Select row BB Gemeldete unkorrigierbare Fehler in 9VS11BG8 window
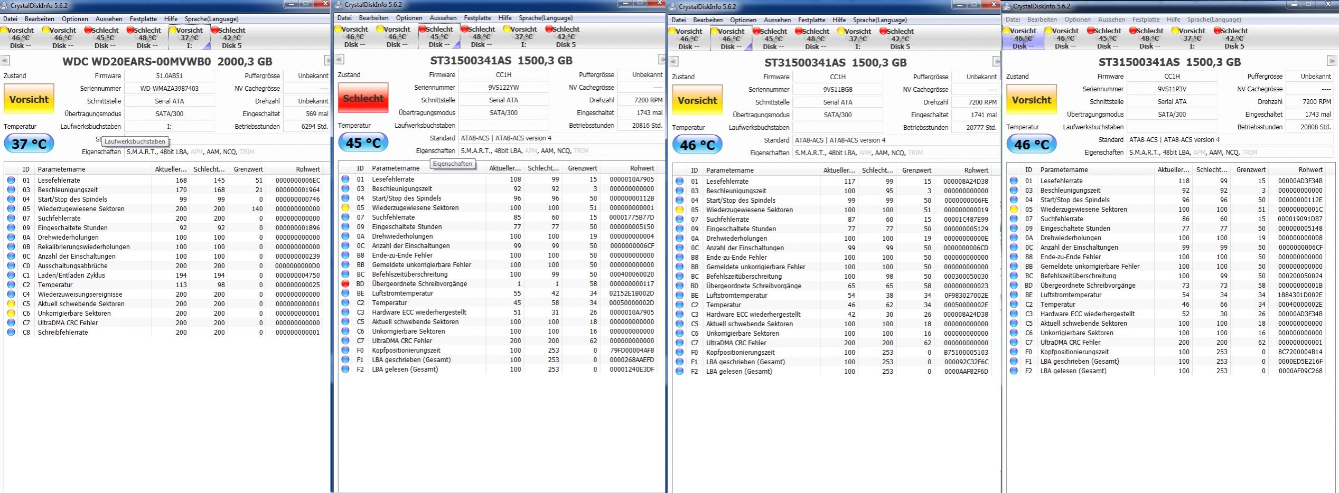 point(832,267)
